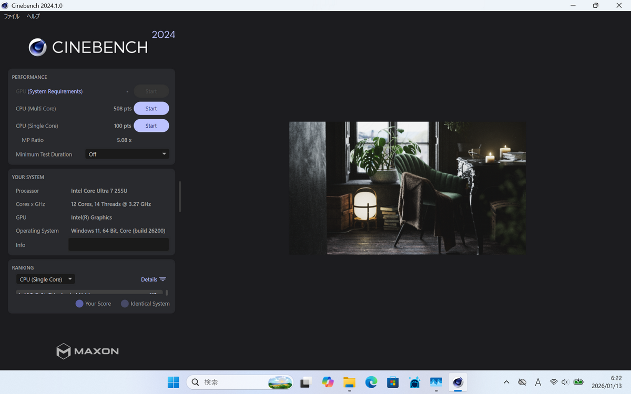This screenshot has width=631, height=394.
Task: Click the rendered room scene image
Action: tap(407, 188)
